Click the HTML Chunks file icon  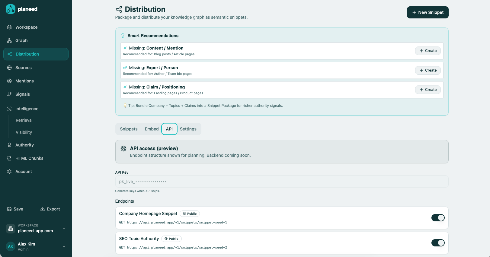pyautogui.click(x=9, y=158)
